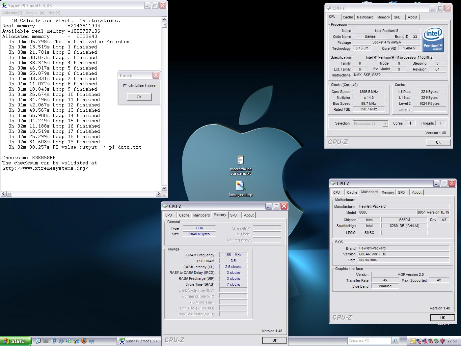Click the BIOS Version '68BAR Ver. F.18'
Viewport: 461px width, 346px height.
pyautogui.click(x=403, y=254)
